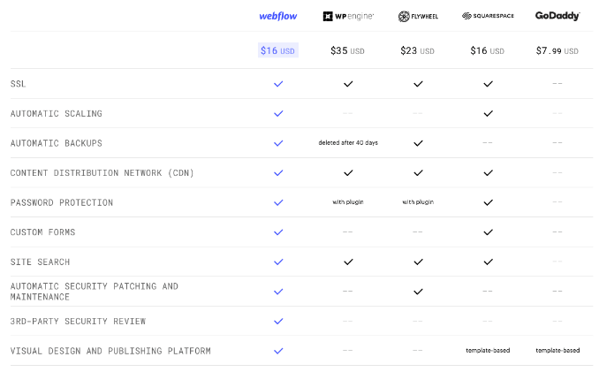Click the Webflow logo in header
This screenshot has height=372, width=599.
click(x=278, y=16)
